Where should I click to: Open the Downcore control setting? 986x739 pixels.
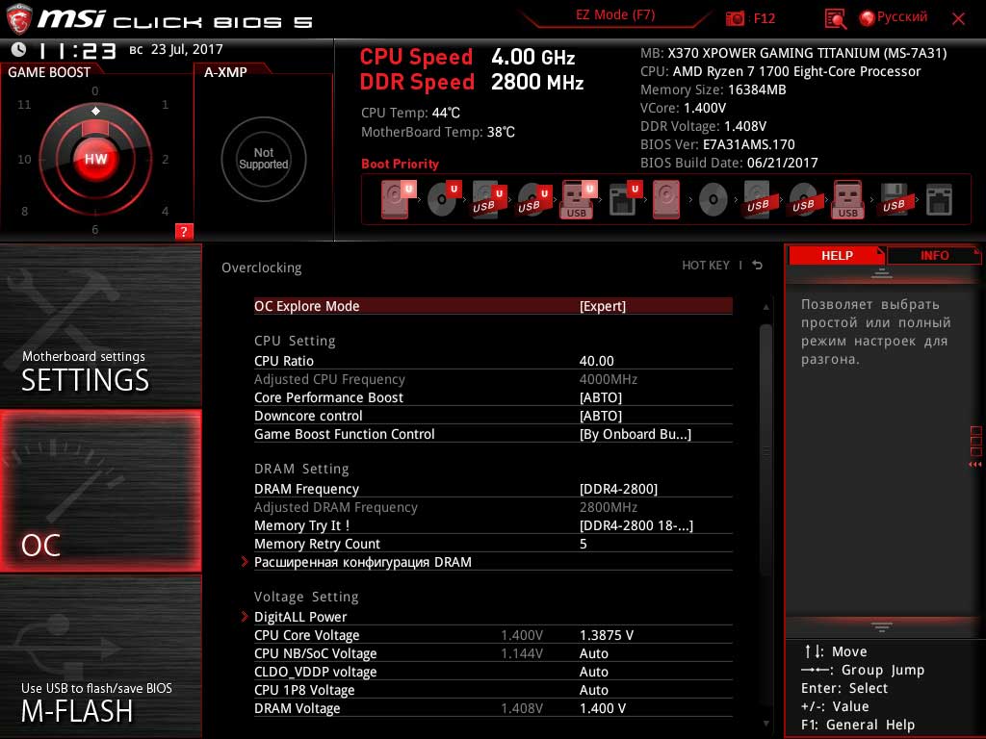click(x=493, y=416)
